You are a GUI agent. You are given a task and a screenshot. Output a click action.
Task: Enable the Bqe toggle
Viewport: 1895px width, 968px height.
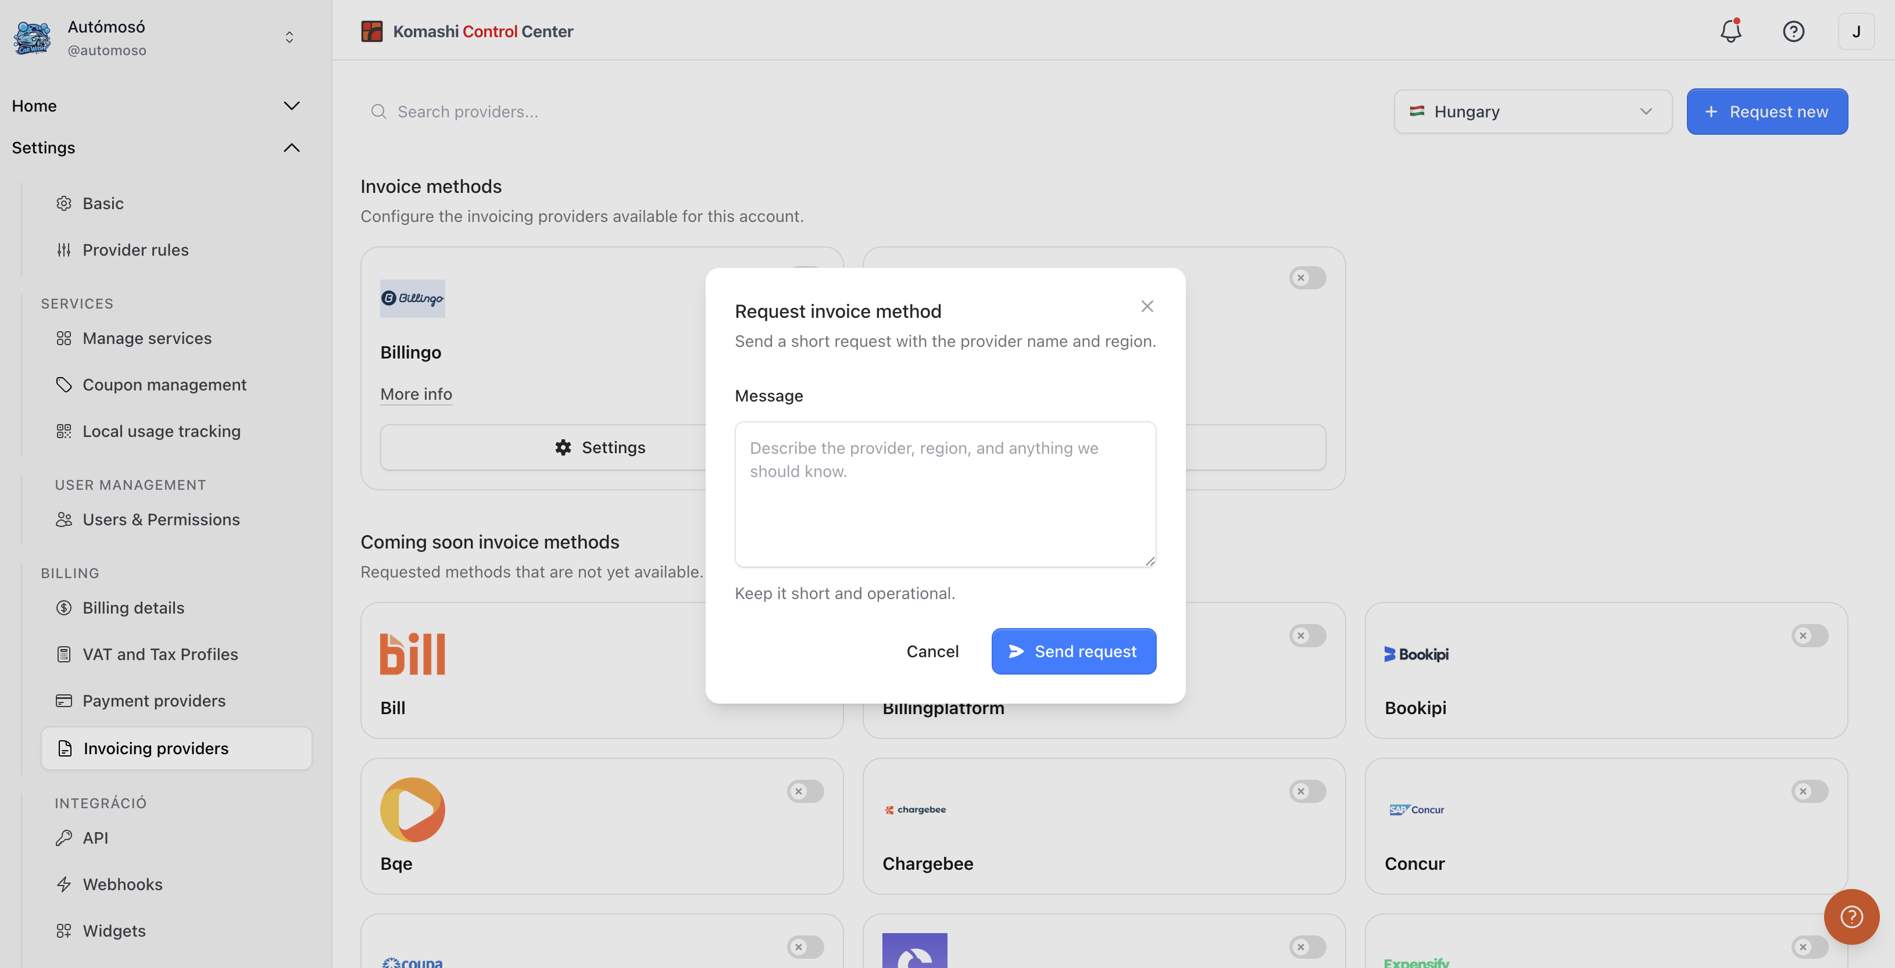pyautogui.click(x=806, y=791)
